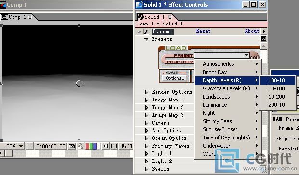
Task: Toggle the region of interest icon in Comp viewer
Action: [x=105, y=146]
